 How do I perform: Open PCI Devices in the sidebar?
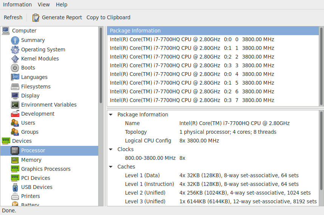[36, 178]
